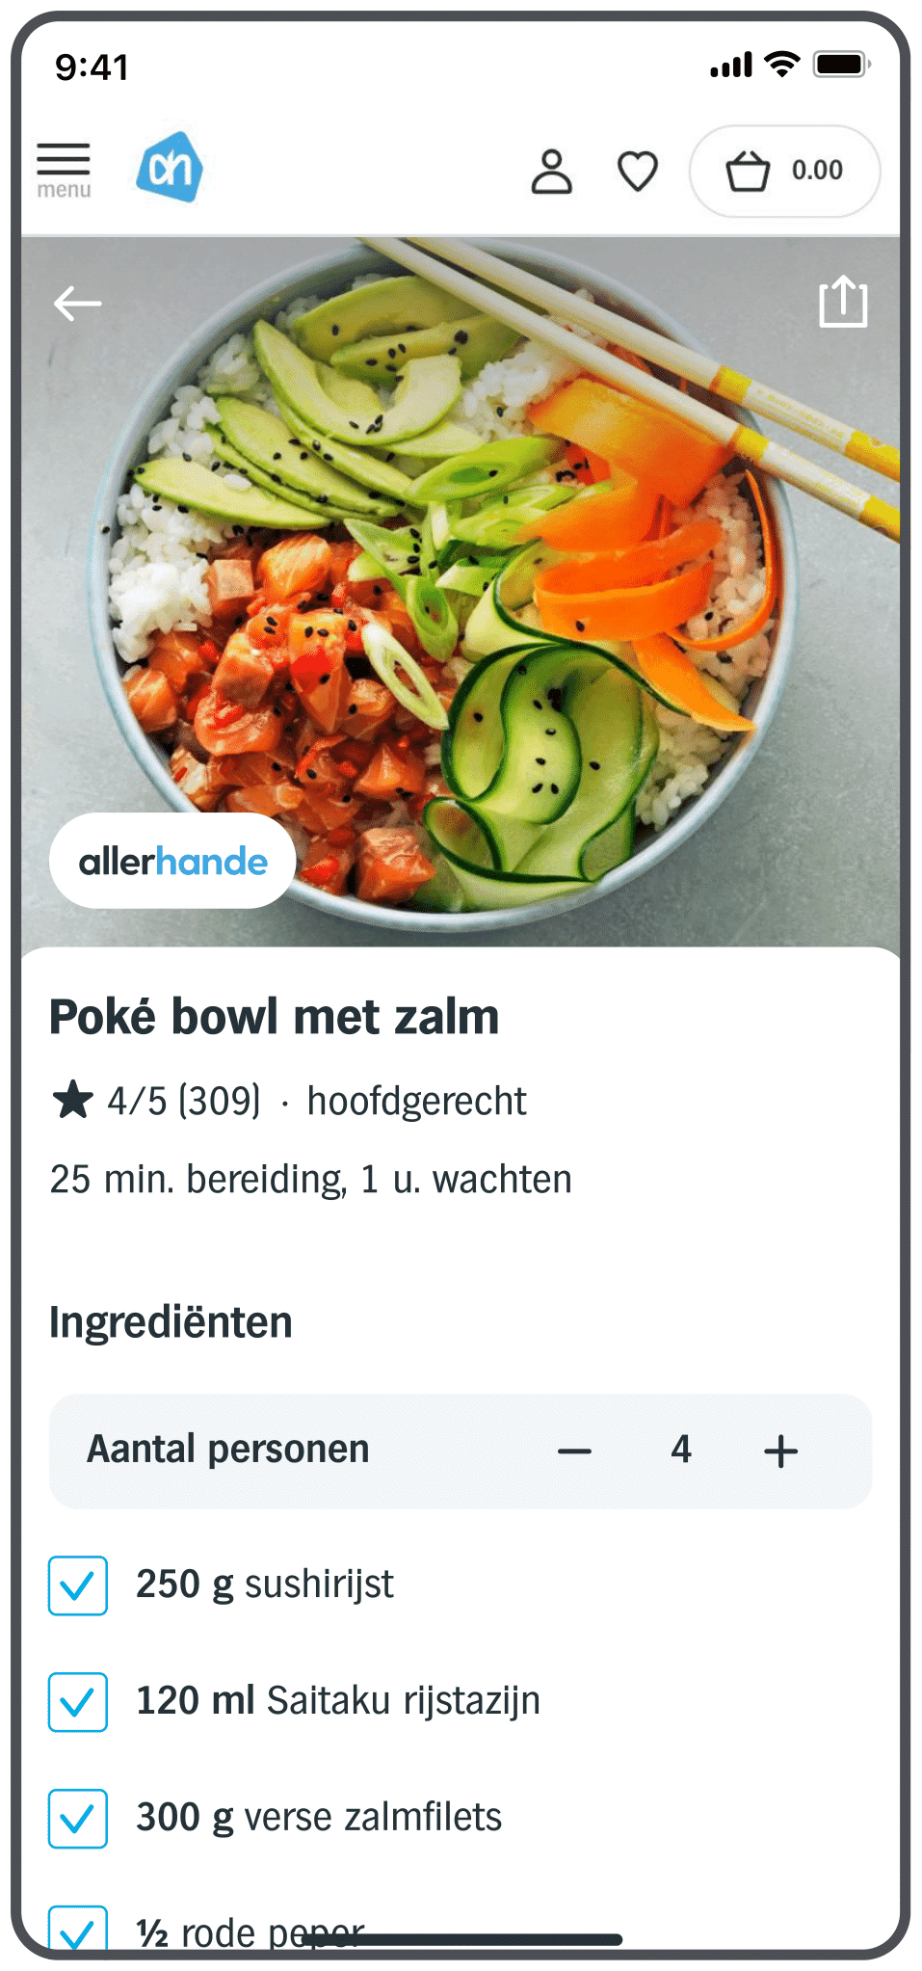Tap the allerhande badge
Viewport: 922px width, 1971px height.
[x=172, y=861]
